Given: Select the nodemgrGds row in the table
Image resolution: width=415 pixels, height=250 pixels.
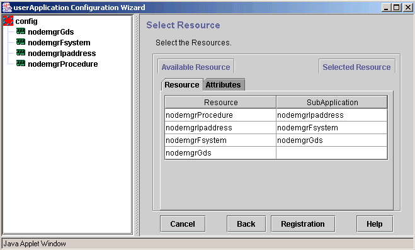Looking at the screenshot, I should (276, 153).
